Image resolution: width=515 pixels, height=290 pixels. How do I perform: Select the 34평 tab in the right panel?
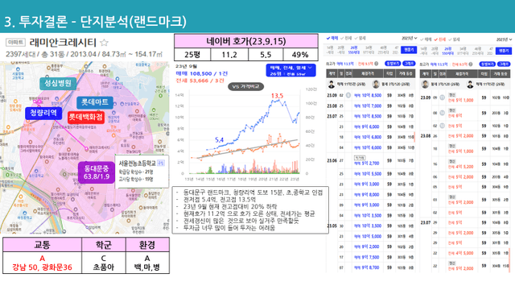coord(463,51)
